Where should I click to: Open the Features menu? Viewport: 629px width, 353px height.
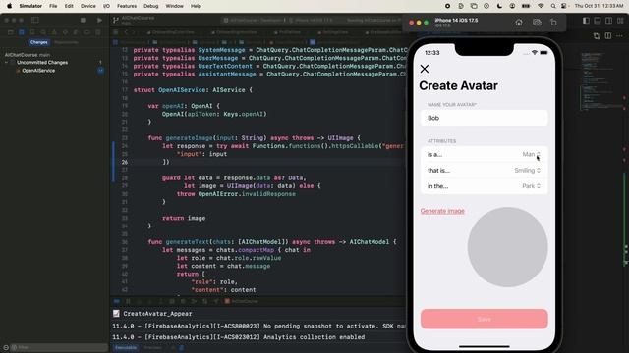127,6
